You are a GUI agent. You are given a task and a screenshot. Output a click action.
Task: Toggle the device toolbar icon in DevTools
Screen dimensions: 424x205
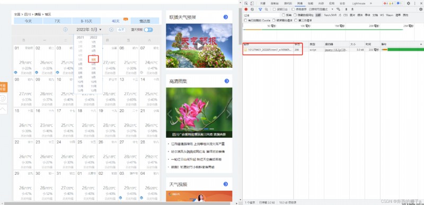(x=252, y=4)
